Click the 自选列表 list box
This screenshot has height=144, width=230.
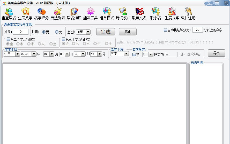pyautogui.click(x=206, y=104)
